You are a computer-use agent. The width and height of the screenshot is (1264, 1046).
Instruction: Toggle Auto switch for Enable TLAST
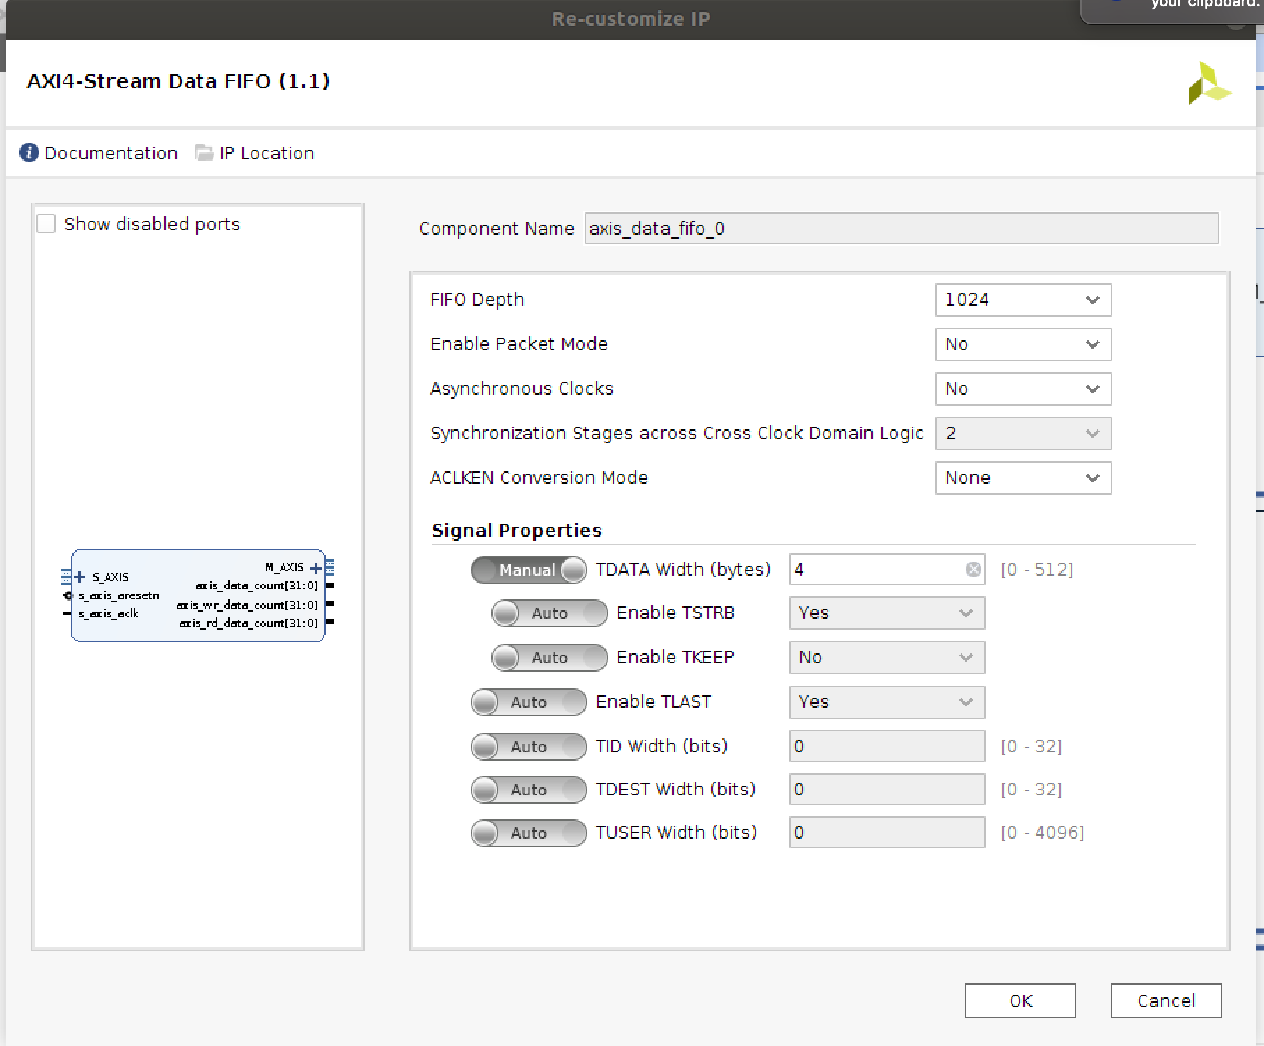[529, 702]
